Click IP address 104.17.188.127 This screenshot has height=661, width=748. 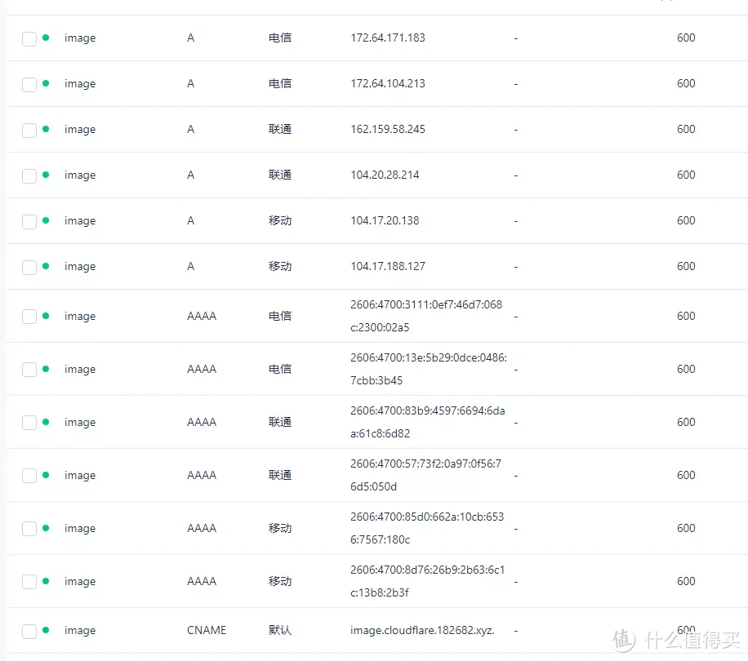(387, 266)
